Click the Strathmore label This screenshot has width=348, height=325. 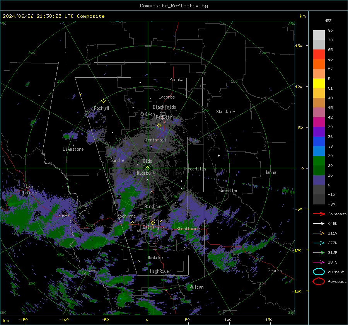point(188,229)
